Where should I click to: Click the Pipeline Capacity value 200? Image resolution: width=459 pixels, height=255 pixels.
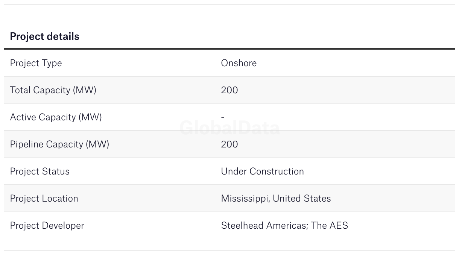point(229,144)
